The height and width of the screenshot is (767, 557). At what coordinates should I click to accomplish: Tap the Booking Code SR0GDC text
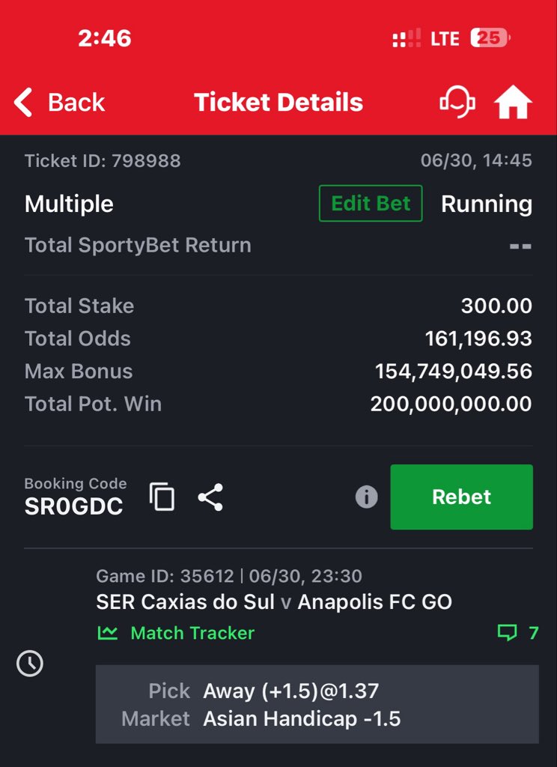click(76, 497)
